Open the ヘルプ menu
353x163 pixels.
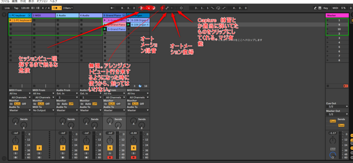coord(53,2)
